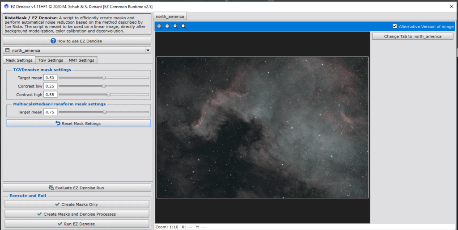The image size is (458, 230).
Task: Click the plain magnifier icon in toolbar
Action: pos(184,26)
